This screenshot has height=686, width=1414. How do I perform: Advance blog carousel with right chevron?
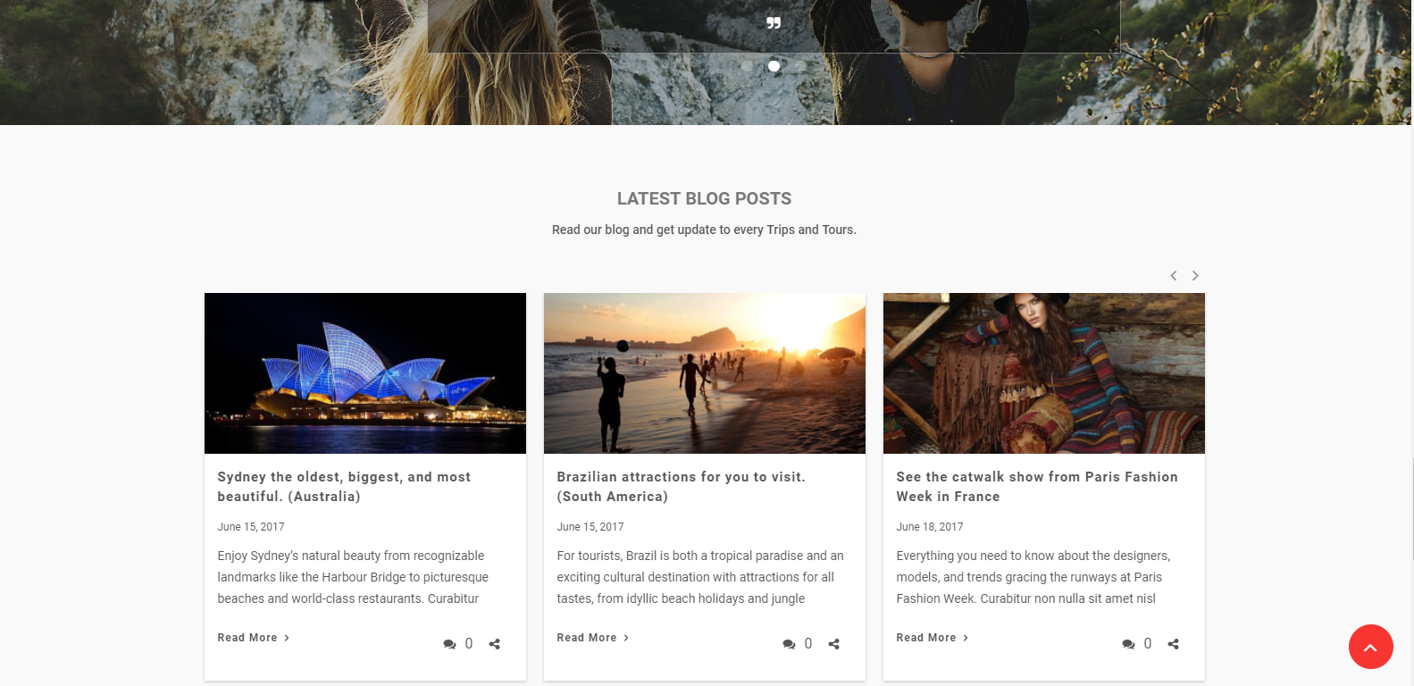coord(1195,276)
